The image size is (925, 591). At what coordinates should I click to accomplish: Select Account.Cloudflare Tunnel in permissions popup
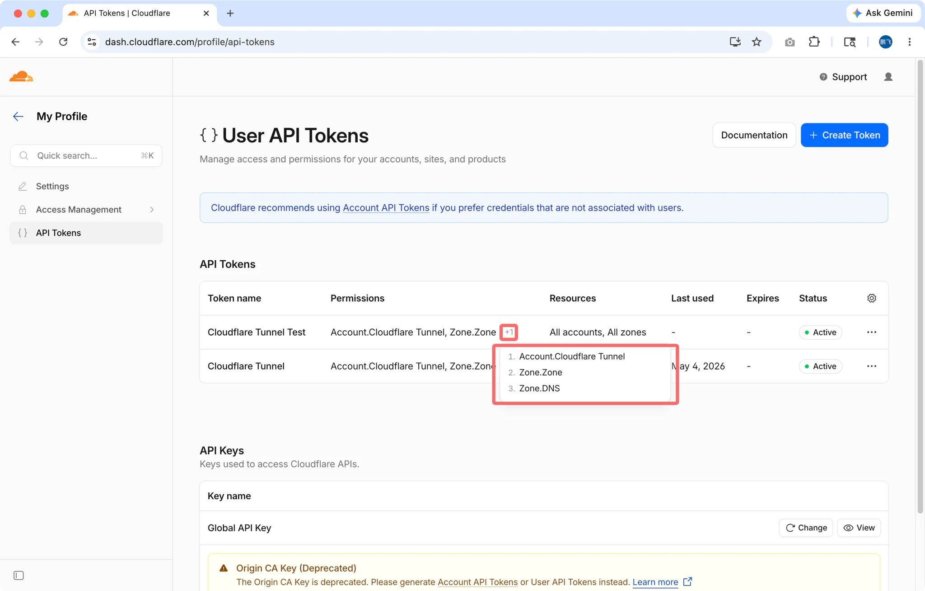[x=572, y=356]
